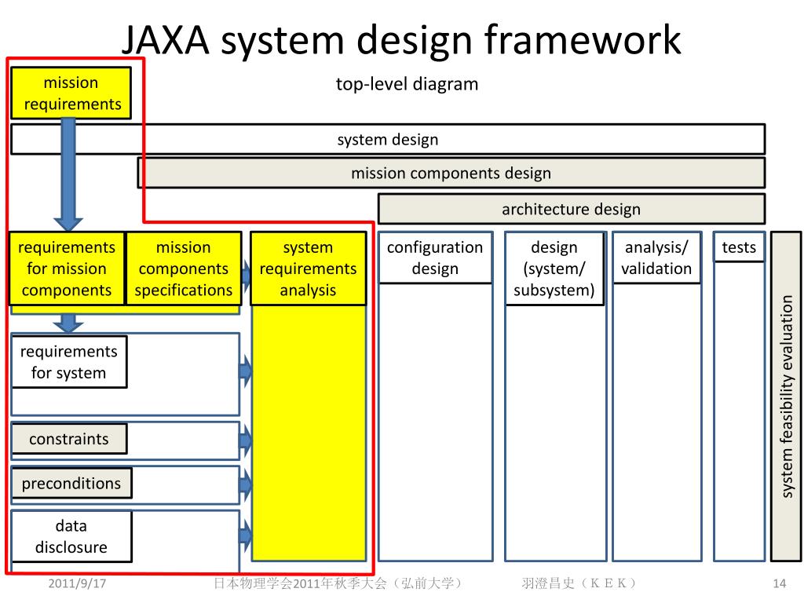Viewport: 804px width, 603px height.
Task: Click the "preconditions" box
Action: (x=71, y=483)
